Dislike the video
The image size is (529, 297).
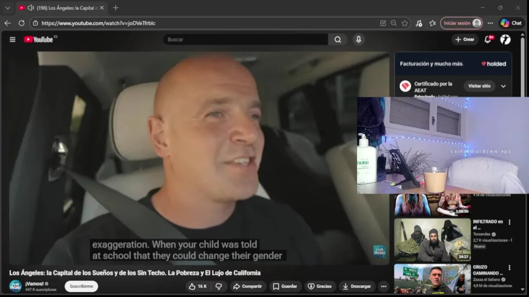tap(219, 286)
